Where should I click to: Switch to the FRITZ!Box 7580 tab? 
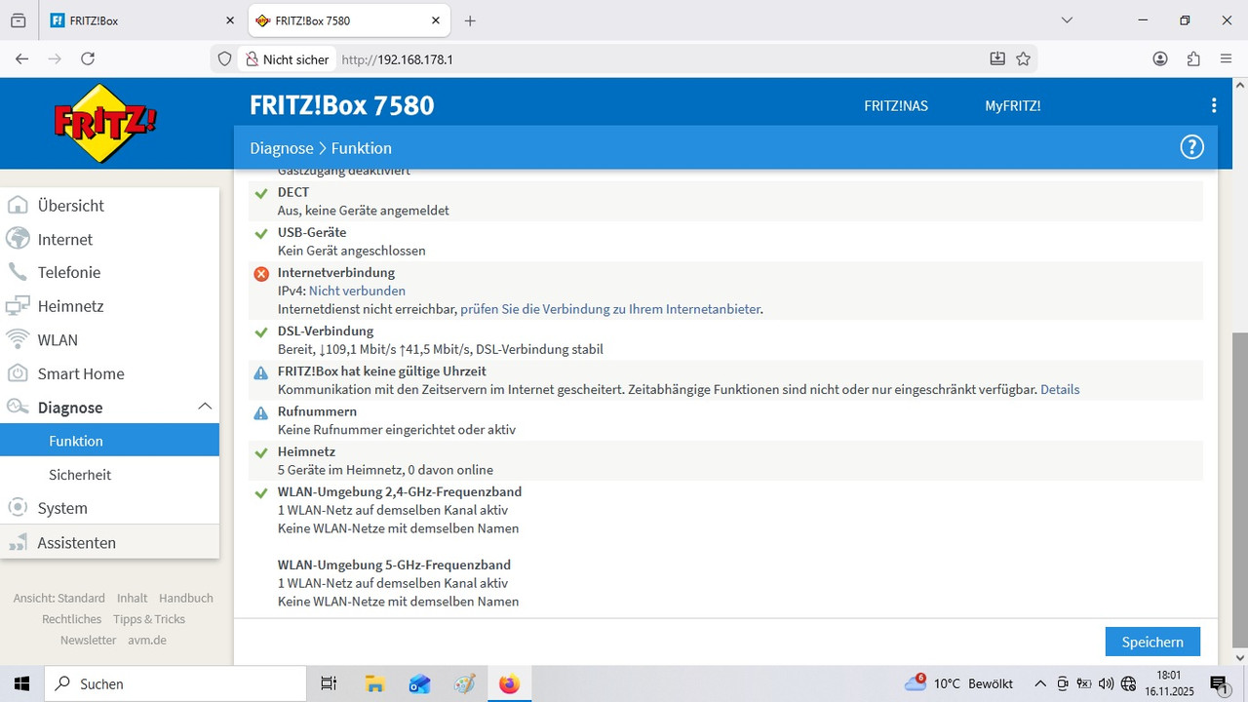[x=348, y=20]
